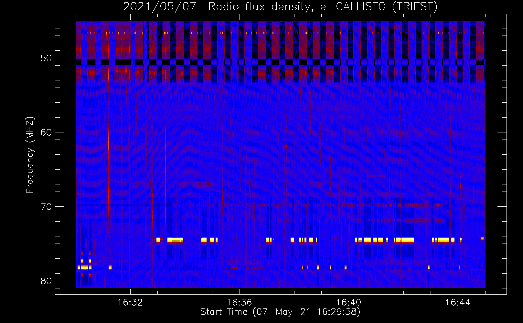Click the 'Frequency (MHZ)' axis label
The width and height of the screenshot is (523, 323).
30,155
